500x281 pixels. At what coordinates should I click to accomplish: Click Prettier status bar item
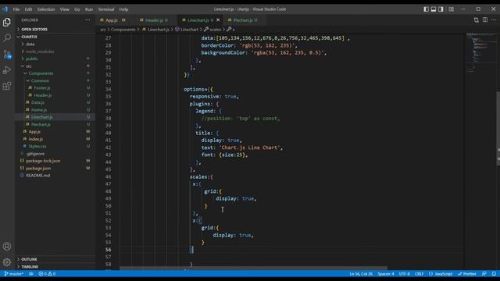(467, 274)
